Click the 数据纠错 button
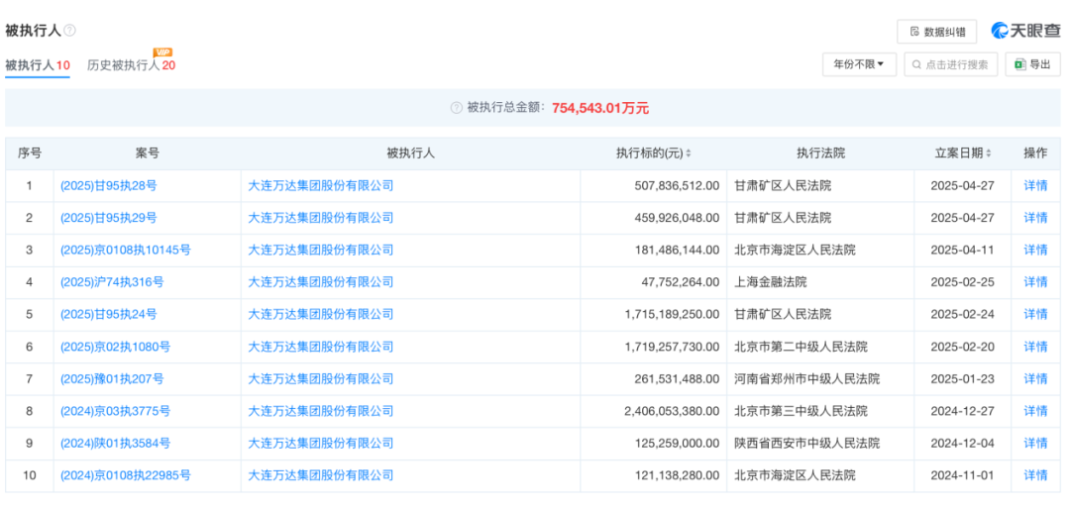1070x510 pixels. [x=936, y=32]
